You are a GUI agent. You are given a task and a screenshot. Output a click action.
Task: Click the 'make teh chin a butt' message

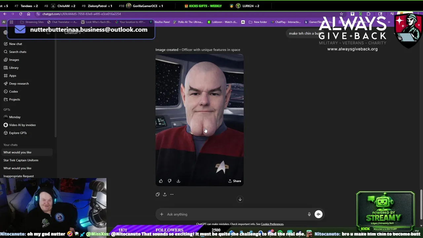tap(305, 33)
